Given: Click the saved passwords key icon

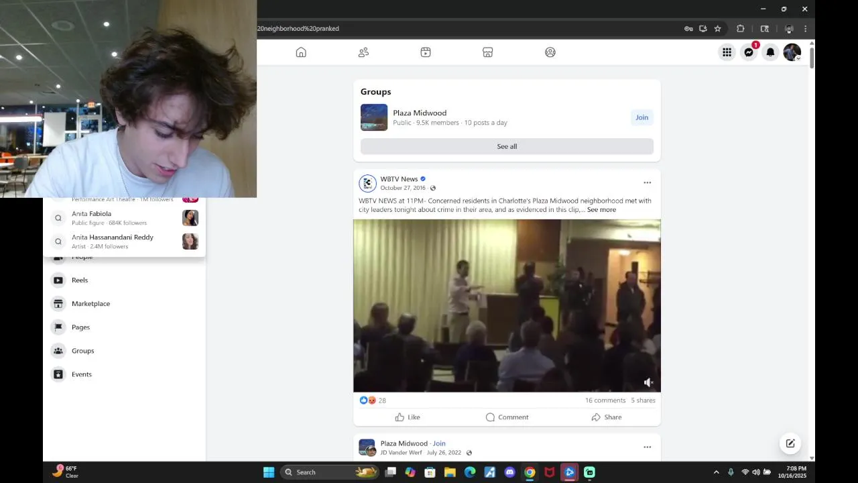Looking at the screenshot, I should [688, 29].
